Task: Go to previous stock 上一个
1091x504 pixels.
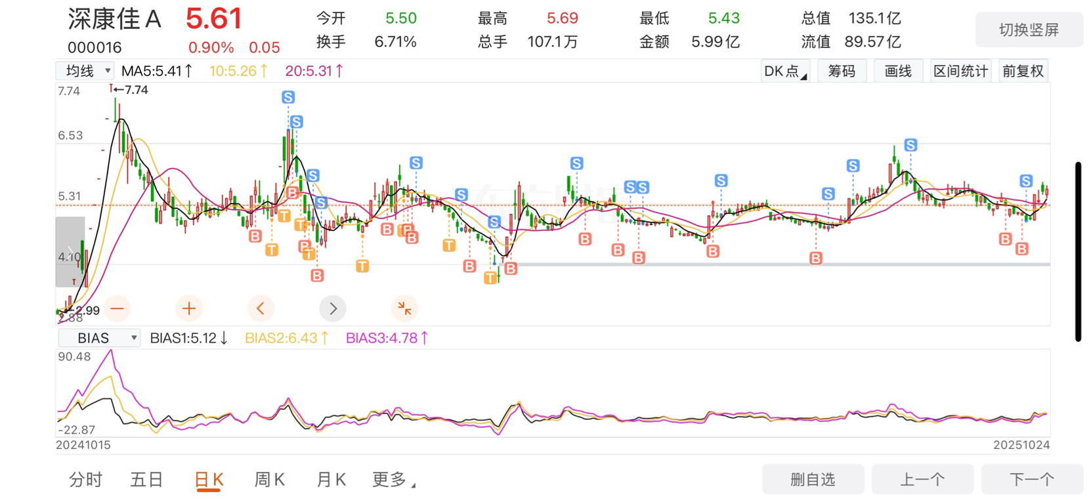Action: pos(922,479)
